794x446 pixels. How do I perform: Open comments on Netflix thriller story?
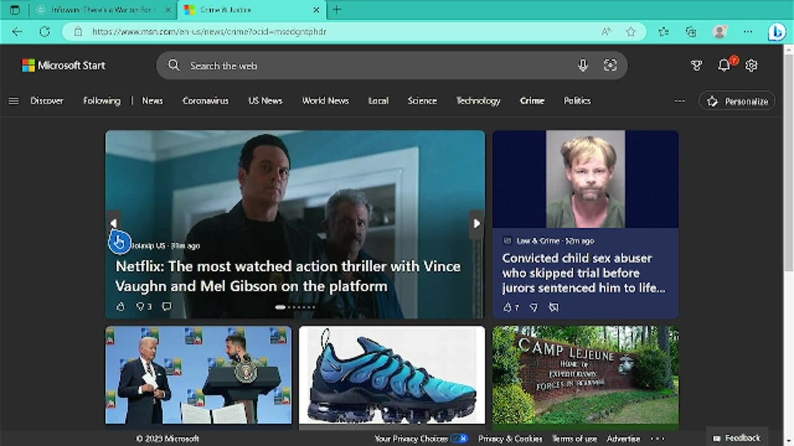[x=166, y=306]
